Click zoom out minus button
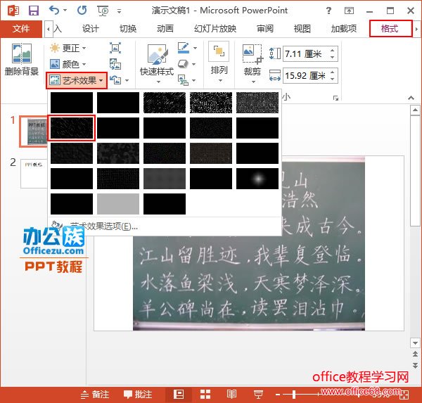Screen dimensions: 422x403 (278, 395)
